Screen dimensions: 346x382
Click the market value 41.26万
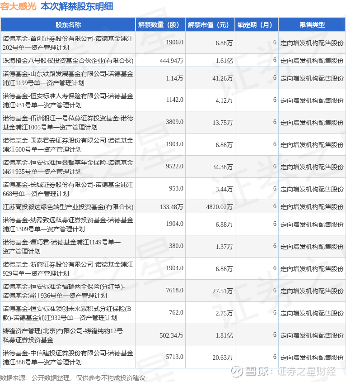point(223,78)
